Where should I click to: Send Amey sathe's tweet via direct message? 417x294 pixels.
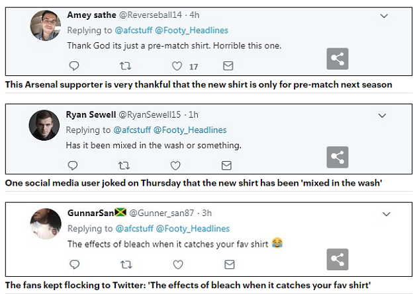pyautogui.click(x=228, y=66)
